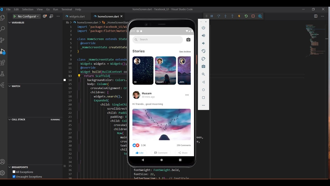
Task: Open the Edit menu
Action: pos(16,9)
